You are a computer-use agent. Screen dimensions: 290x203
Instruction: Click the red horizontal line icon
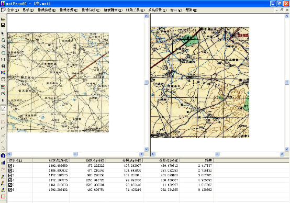tap(3, 115)
